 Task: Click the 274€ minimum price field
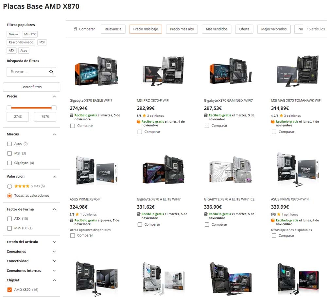18,117
